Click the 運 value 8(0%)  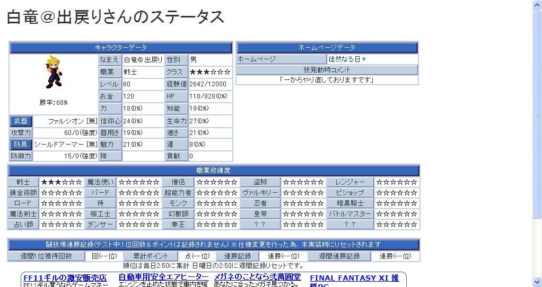click(x=197, y=144)
